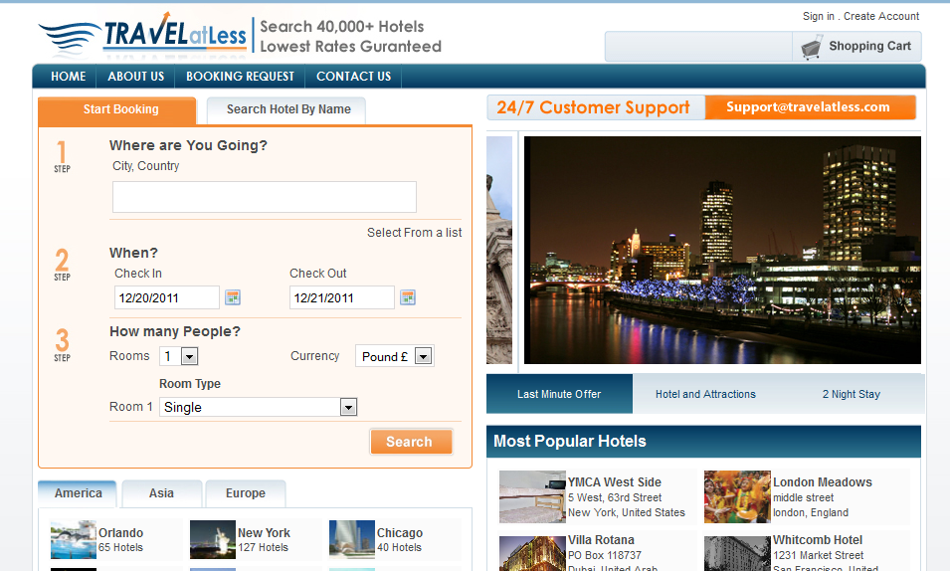Select the Europe region tab

click(x=245, y=493)
